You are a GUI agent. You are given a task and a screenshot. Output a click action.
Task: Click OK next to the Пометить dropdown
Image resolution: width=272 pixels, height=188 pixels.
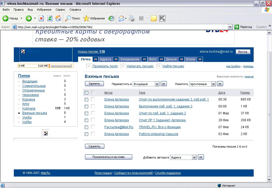click(x=220, y=84)
